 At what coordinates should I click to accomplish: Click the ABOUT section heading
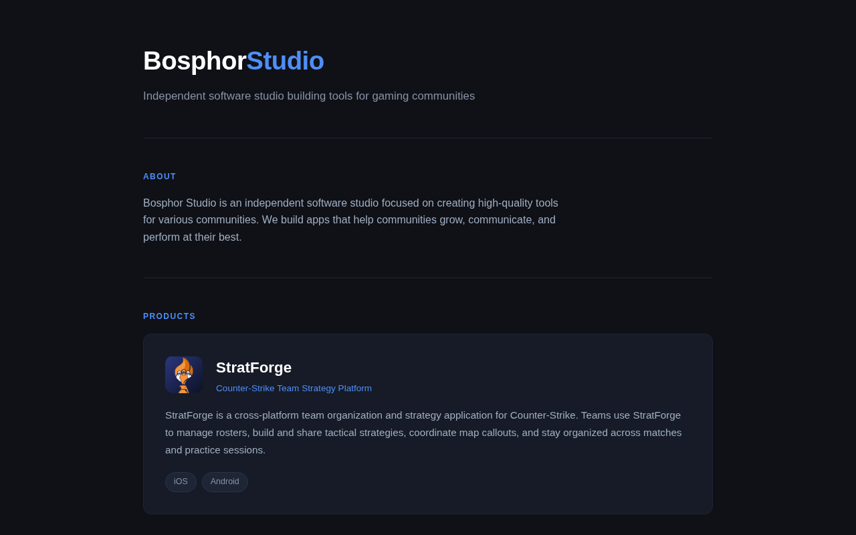coord(160,177)
